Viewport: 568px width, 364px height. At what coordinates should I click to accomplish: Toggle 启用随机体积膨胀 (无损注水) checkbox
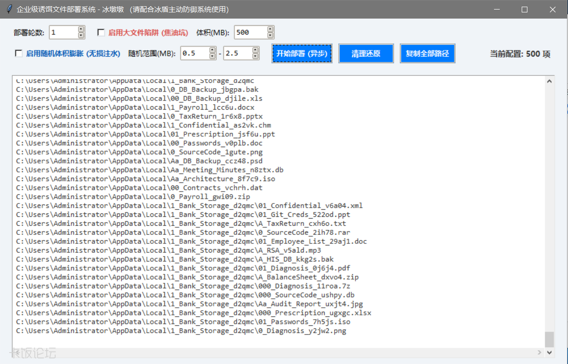[19, 53]
